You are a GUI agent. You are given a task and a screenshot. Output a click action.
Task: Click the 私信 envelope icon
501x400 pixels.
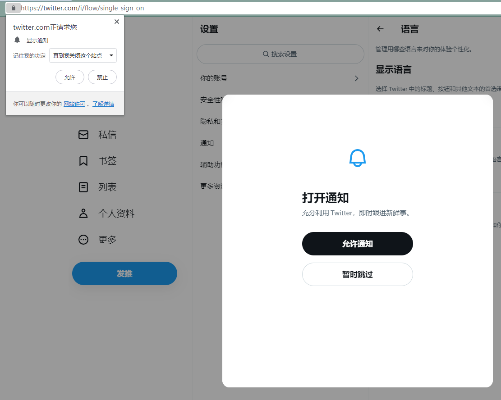pos(83,135)
